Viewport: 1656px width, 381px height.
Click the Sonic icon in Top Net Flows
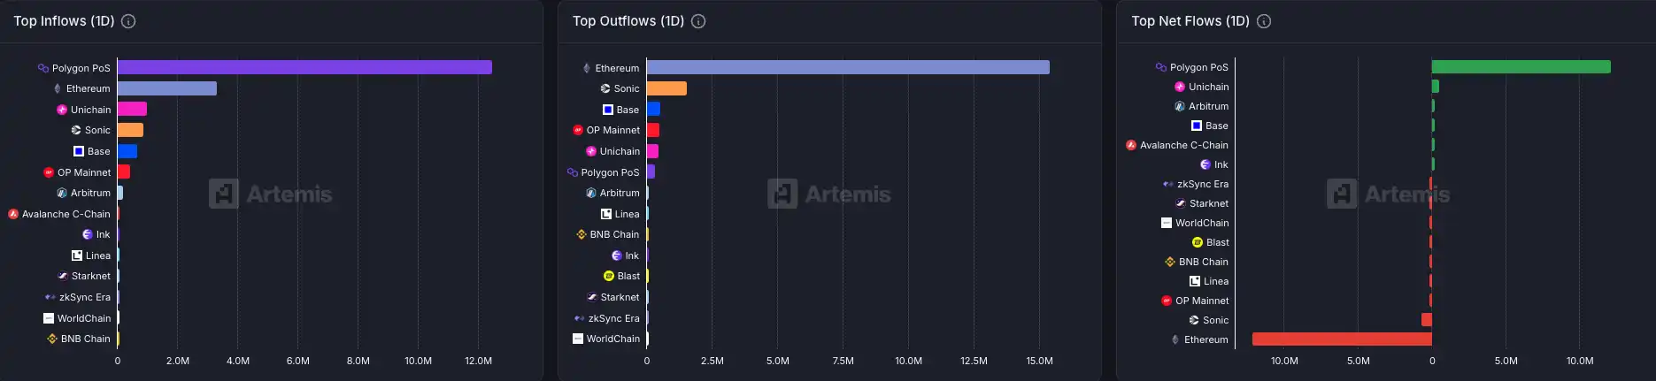pos(1194,320)
